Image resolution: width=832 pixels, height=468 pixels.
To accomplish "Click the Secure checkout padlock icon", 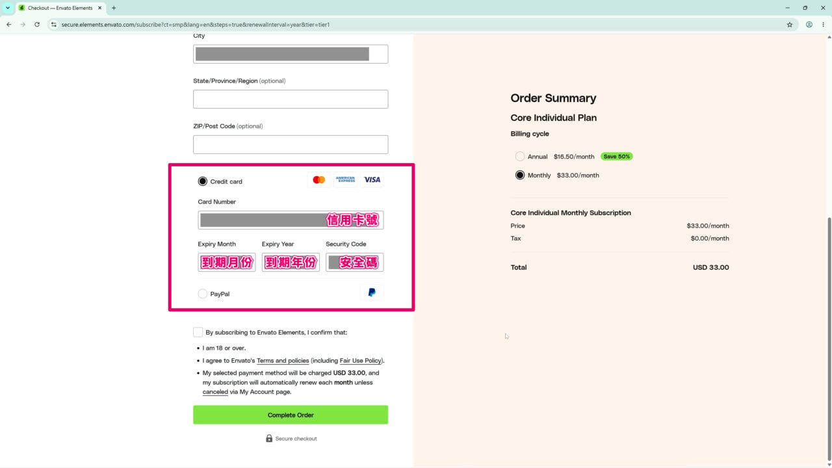I will pos(269,438).
